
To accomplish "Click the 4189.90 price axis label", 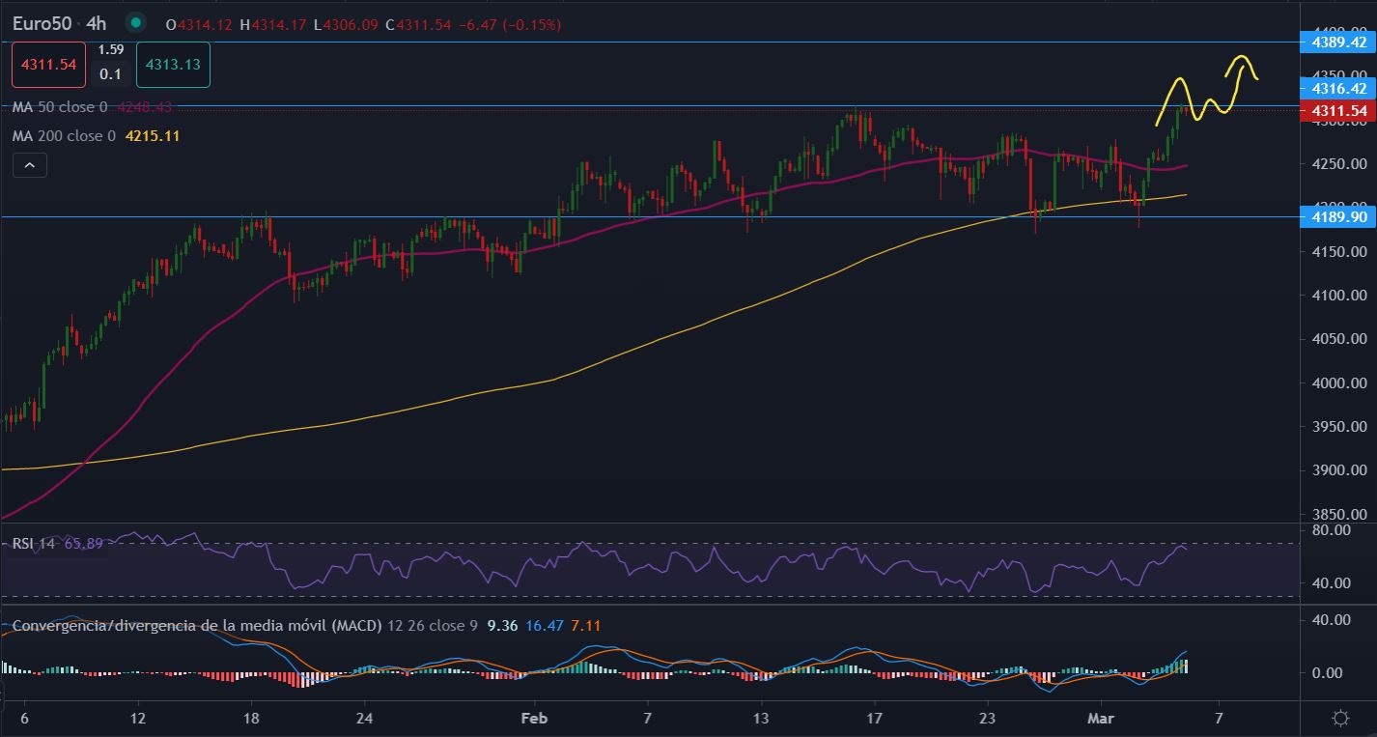I will 1338,217.
